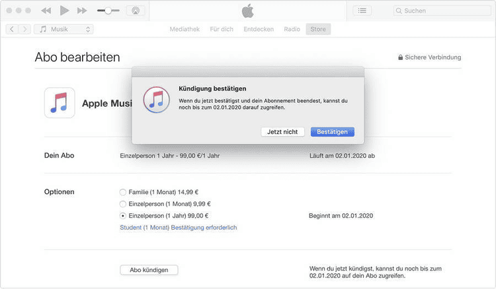Screen dimensions: 496x289
Task: Skip ahead with the fast-forward icon
Action: pyautogui.click(x=82, y=11)
